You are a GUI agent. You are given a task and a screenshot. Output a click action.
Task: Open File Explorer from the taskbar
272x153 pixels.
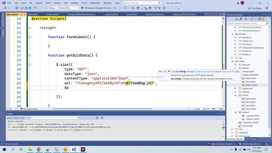[x=30, y=149]
